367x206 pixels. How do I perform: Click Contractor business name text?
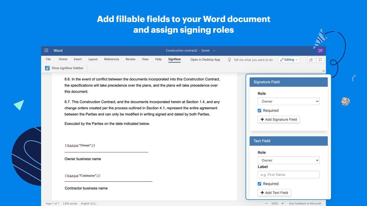[86, 188]
